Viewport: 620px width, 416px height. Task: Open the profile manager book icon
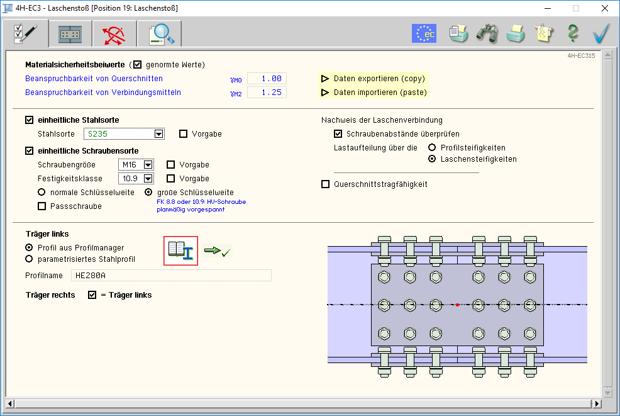click(x=180, y=250)
